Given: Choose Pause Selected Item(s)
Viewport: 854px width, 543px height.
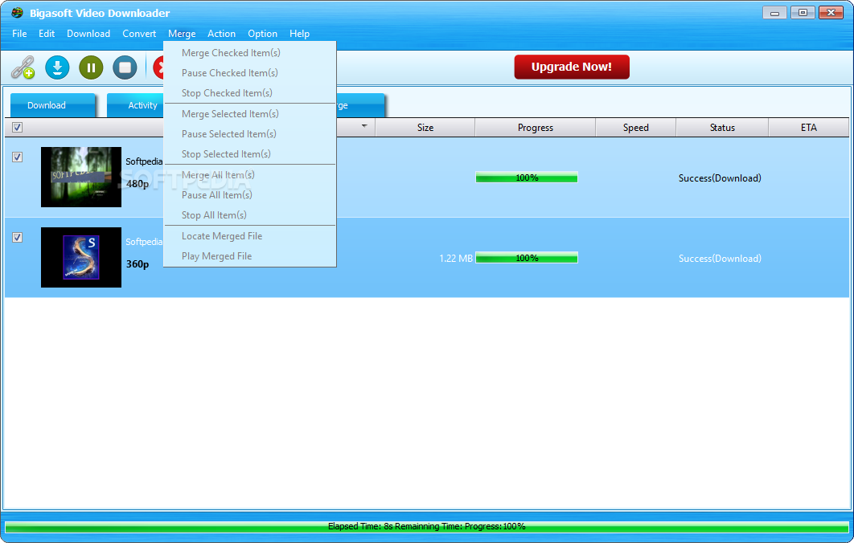Looking at the screenshot, I should click(250, 134).
